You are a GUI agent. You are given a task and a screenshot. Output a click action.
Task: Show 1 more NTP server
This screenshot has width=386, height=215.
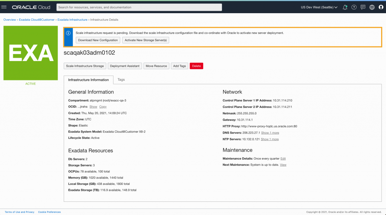click(x=270, y=139)
